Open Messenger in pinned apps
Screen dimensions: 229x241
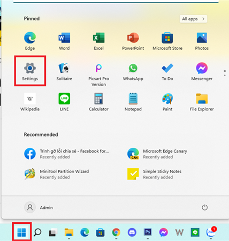[202, 71]
